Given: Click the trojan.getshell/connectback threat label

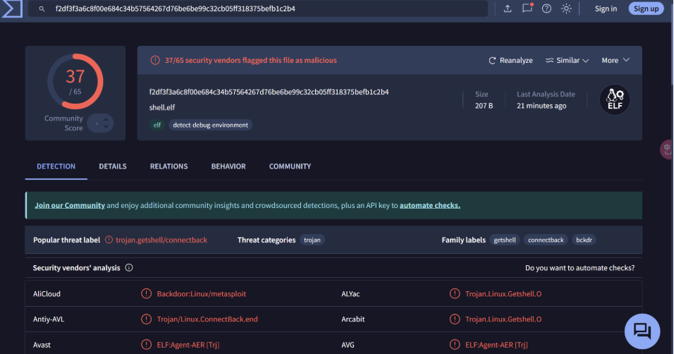Looking at the screenshot, I should pos(161,240).
